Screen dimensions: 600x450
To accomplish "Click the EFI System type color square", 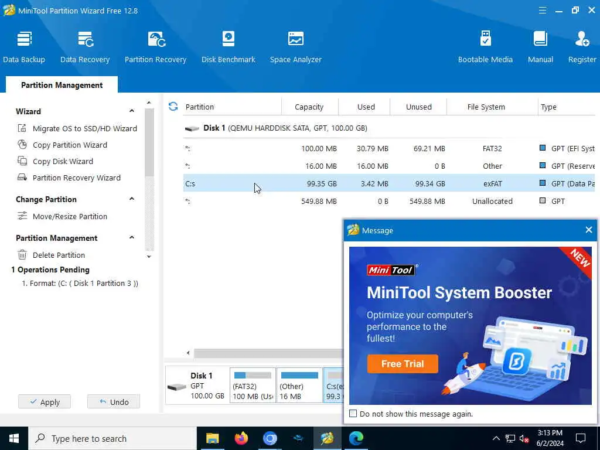I will pyautogui.click(x=542, y=148).
